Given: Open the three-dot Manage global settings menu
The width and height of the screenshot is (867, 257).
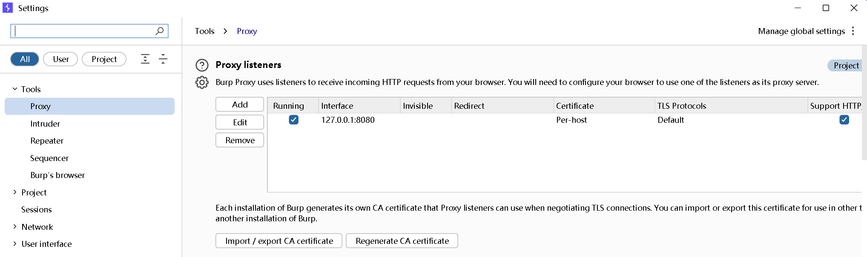Looking at the screenshot, I should point(853,31).
